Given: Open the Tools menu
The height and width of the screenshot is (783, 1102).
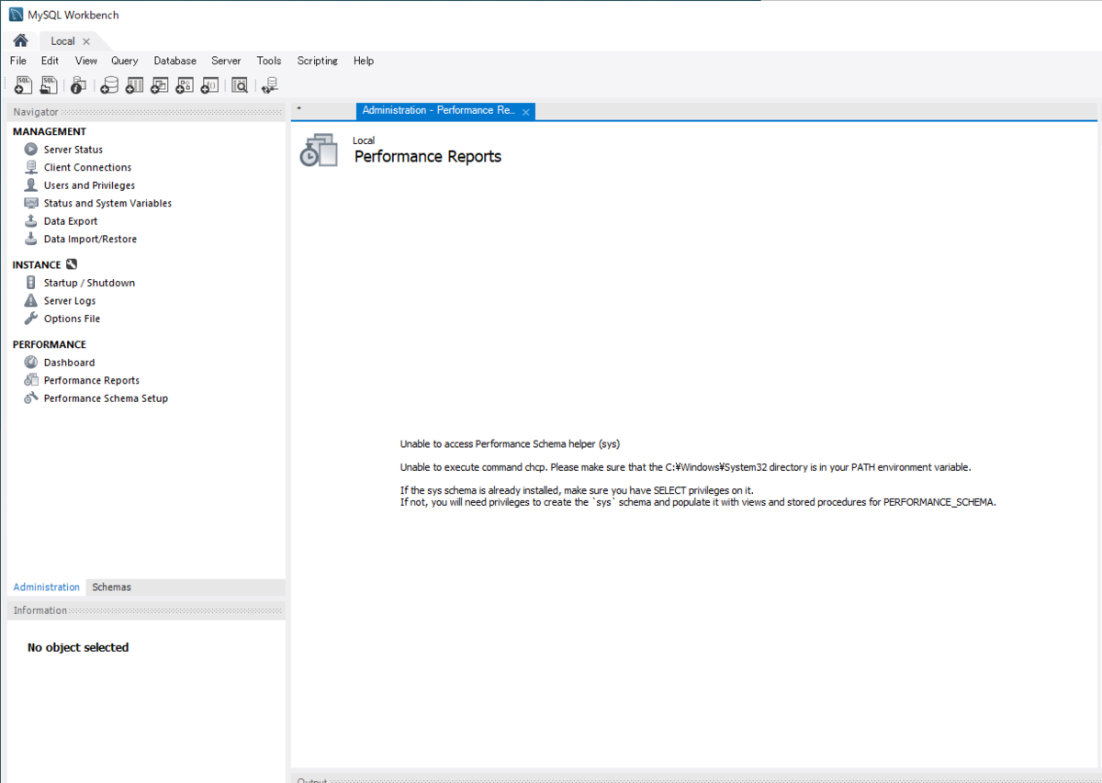Looking at the screenshot, I should pos(269,61).
